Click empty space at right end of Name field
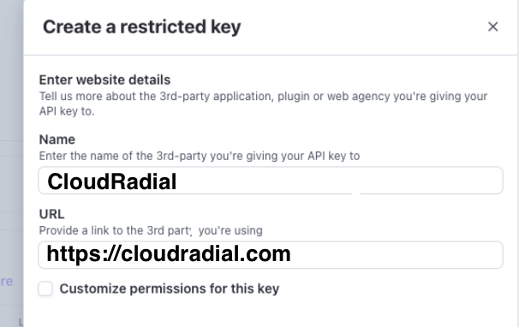Image resolution: width=519 pixels, height=327 pixels. [430, 181]
